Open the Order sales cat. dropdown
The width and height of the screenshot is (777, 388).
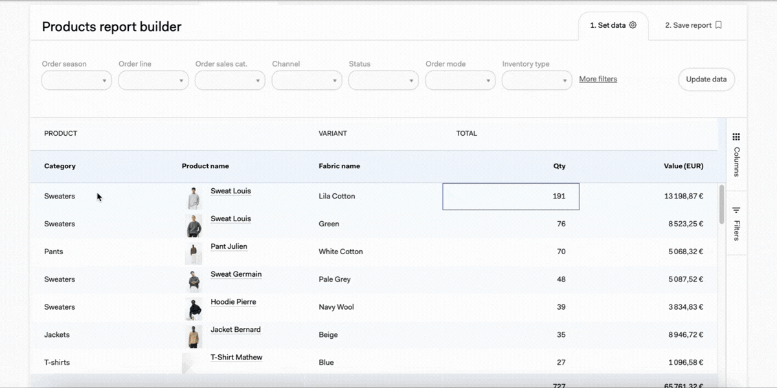click(x=230, y=80)
